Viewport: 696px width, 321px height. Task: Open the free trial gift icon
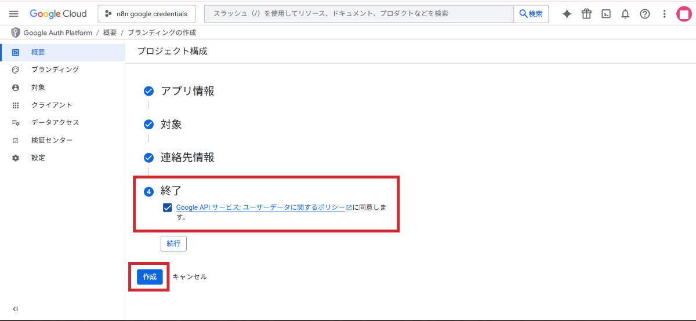point(586,14)
